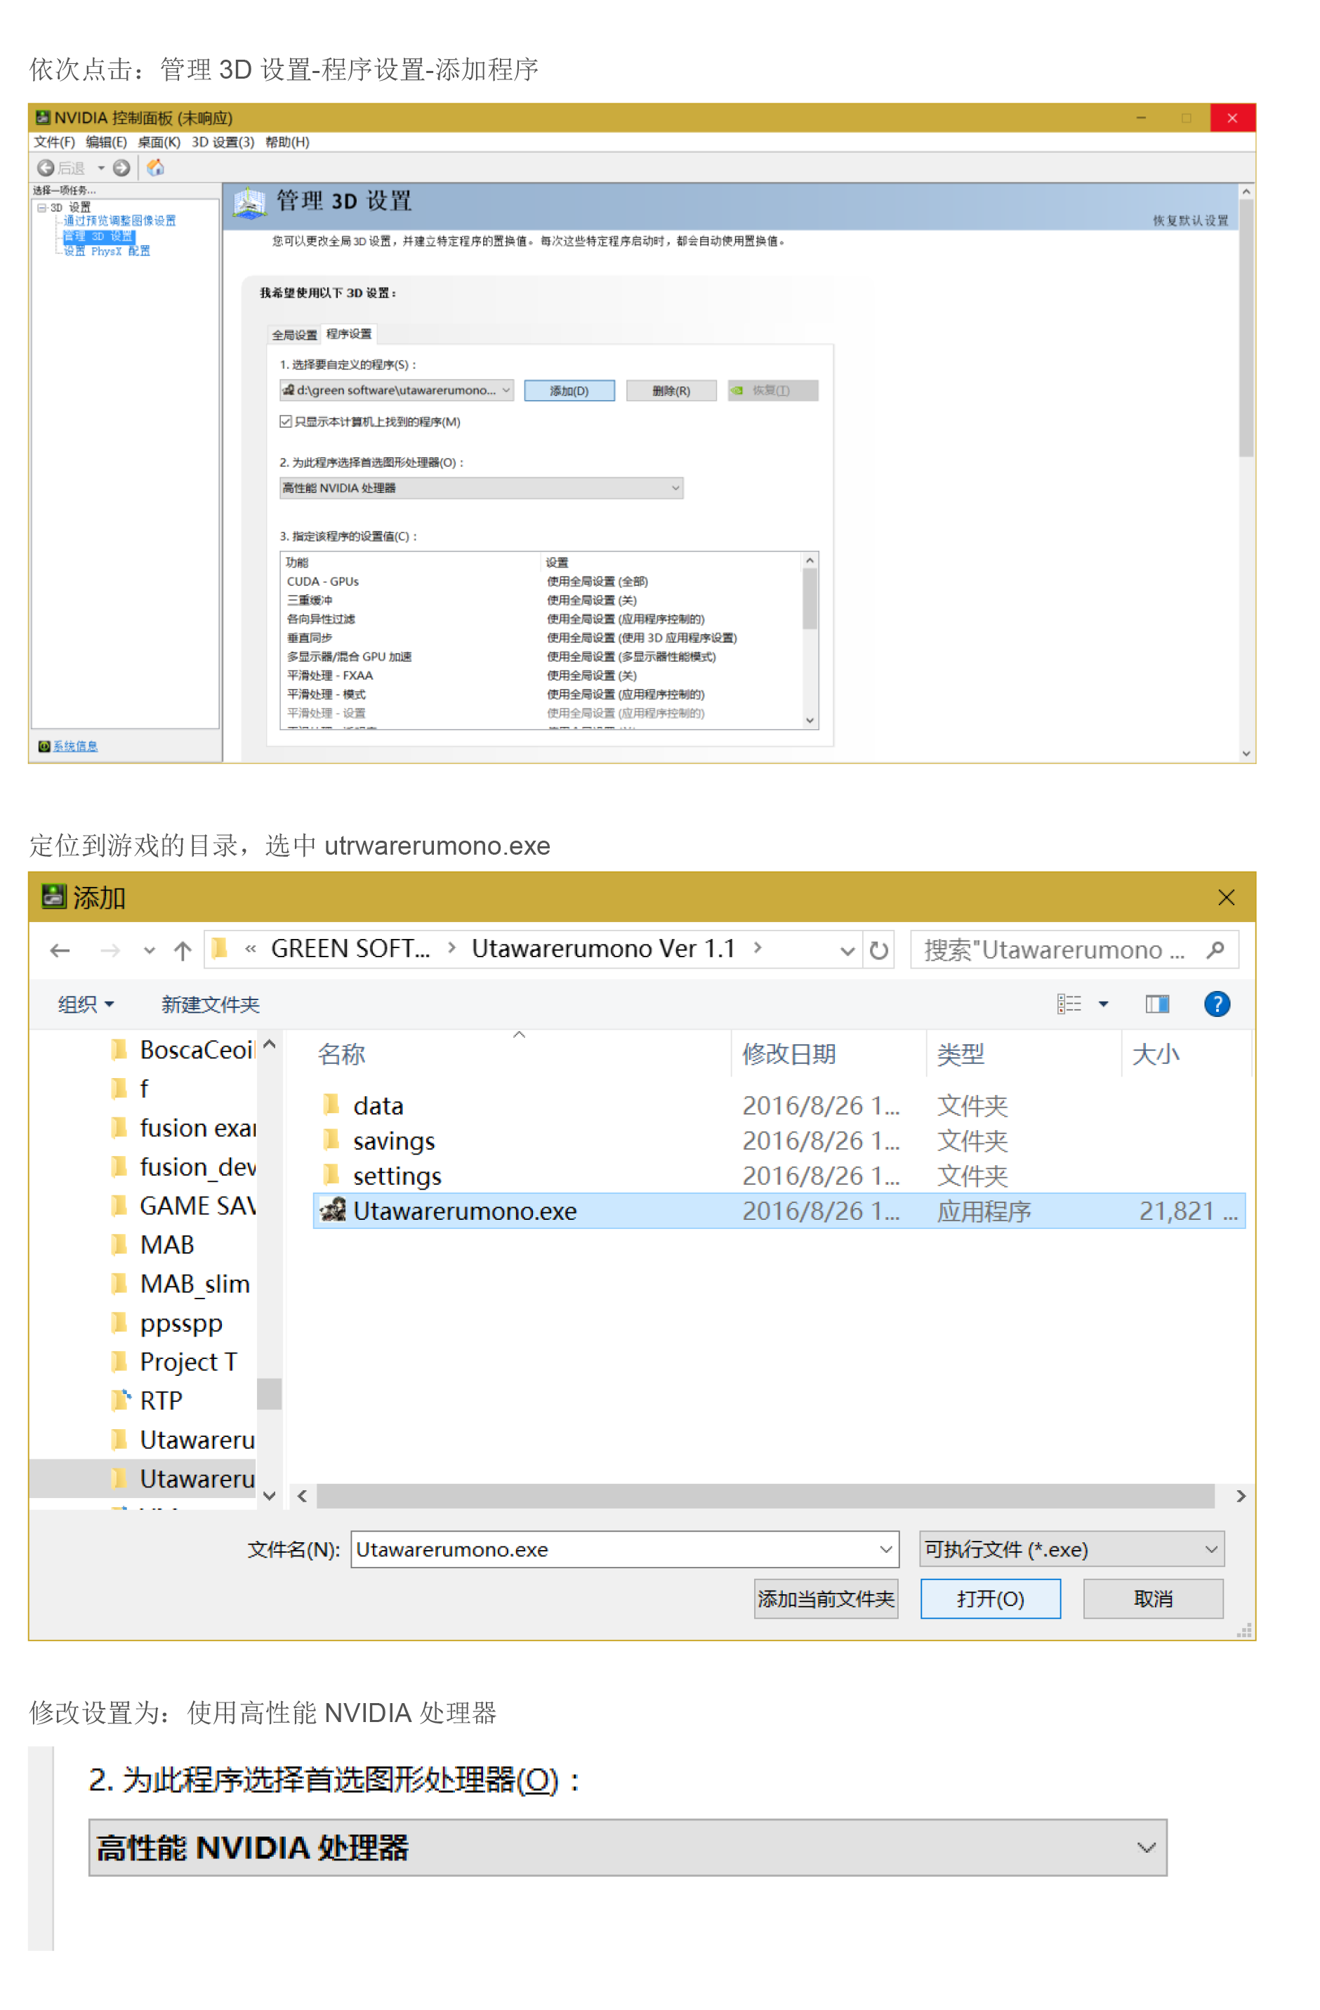
Task: Click the Home icon in NVIDIA toolbar
Action: pyautogui.click(x=155, y=168)
